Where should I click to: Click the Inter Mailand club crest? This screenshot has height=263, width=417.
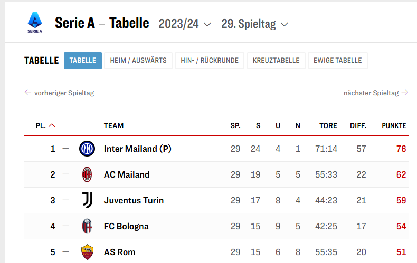87,149
